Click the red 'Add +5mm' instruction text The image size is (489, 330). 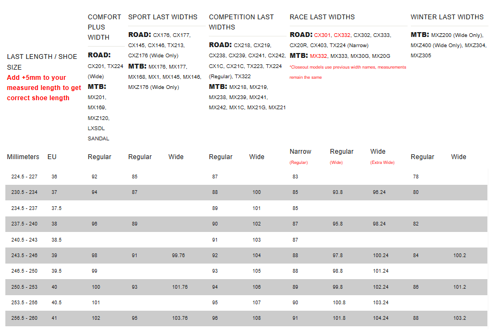[44, 88]
